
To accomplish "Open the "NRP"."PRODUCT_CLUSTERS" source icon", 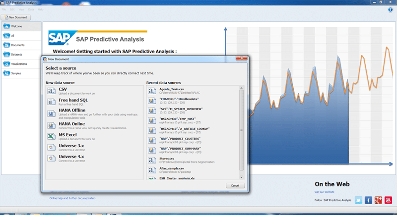I will pos(152,141).
